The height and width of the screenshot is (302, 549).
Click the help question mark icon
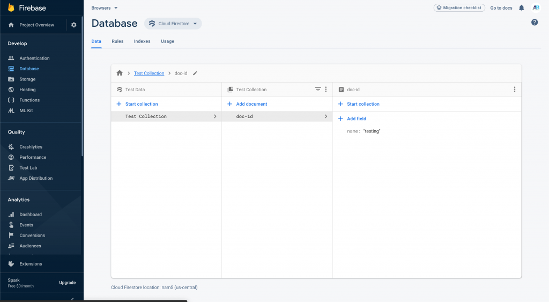pyautogui.click(x=535, y=23)
